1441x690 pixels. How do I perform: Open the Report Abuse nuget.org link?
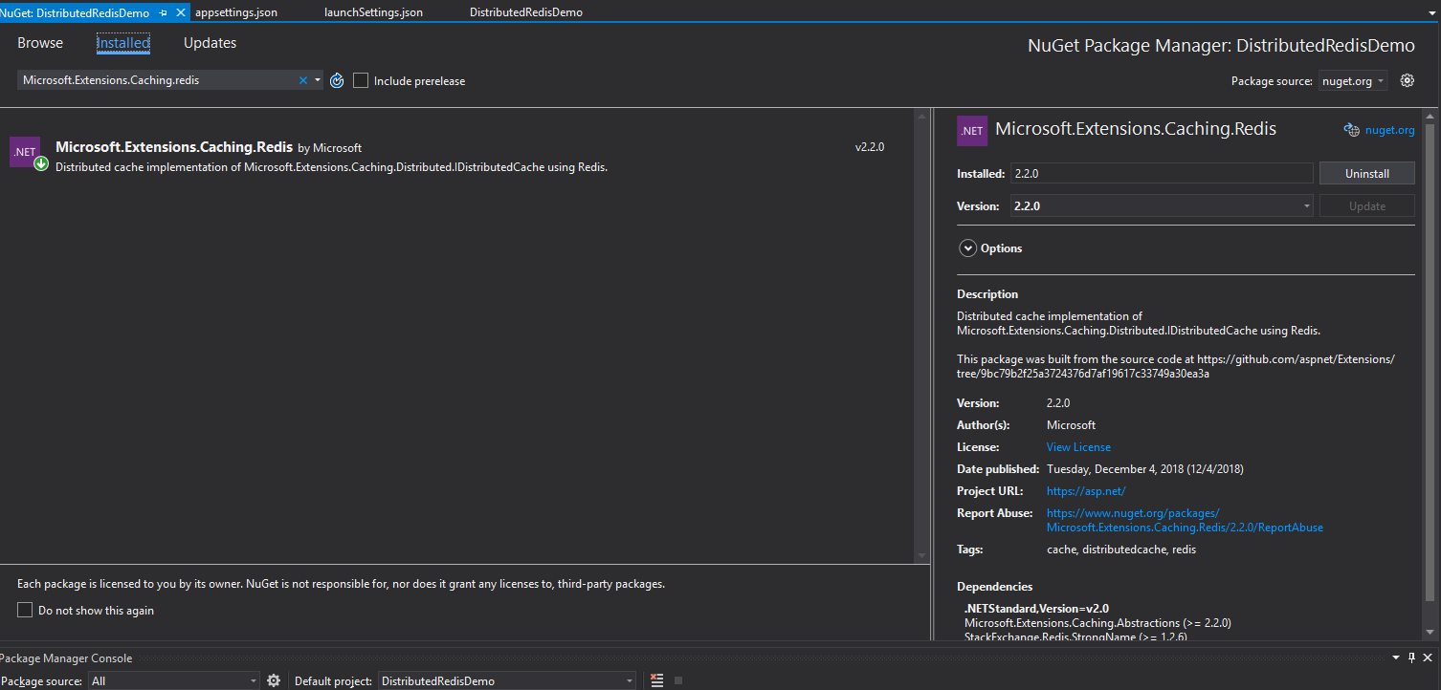(x=1185, y=520)
